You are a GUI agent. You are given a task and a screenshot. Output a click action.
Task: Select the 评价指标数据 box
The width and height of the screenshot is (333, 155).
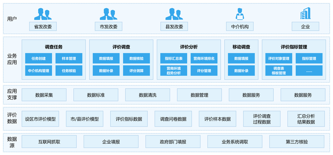coord(129,119)
